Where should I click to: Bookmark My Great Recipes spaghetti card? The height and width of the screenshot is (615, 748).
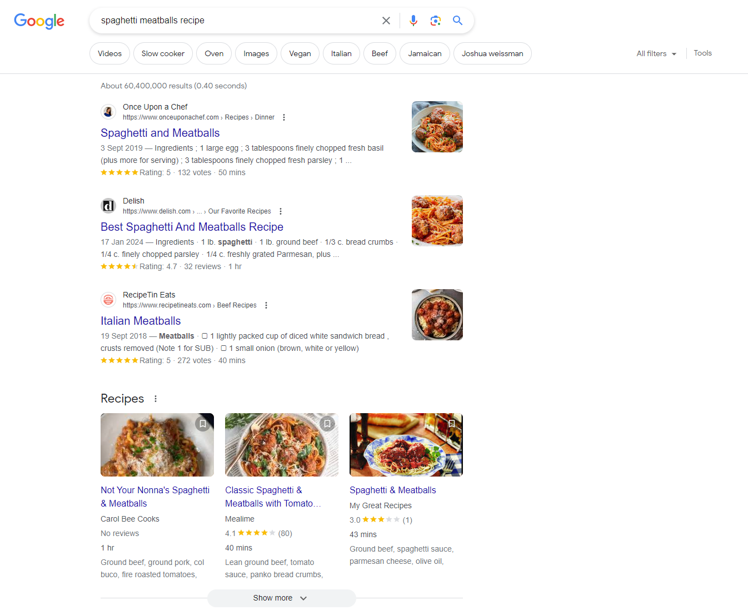[452, 424]
